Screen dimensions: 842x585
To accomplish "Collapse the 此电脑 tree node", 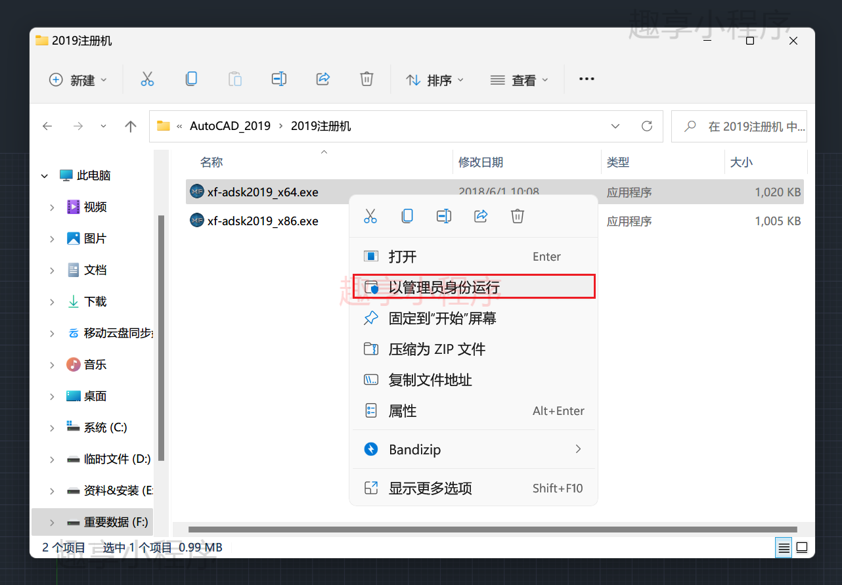I will tap(45, 176).
